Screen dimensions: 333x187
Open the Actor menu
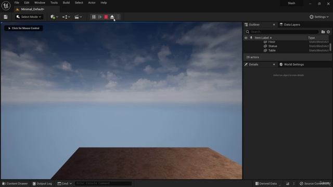coord(92,3)
